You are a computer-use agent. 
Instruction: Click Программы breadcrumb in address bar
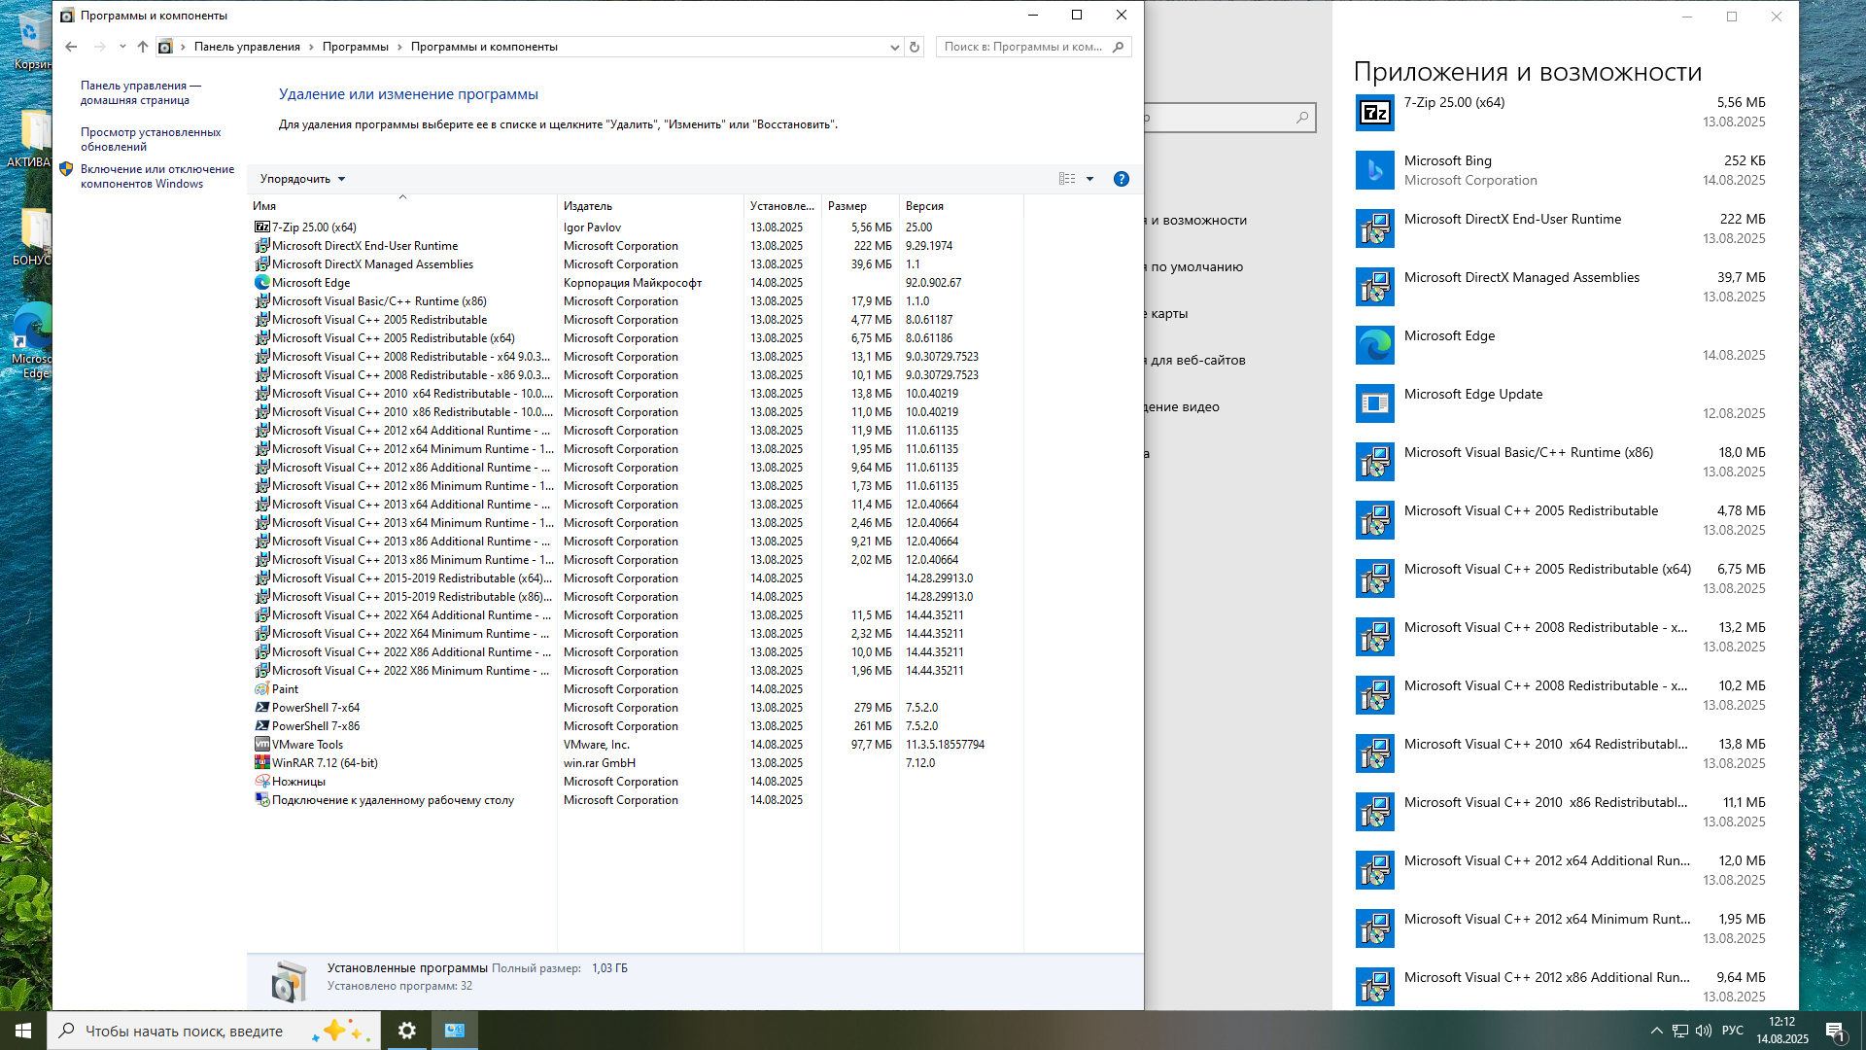356,47
